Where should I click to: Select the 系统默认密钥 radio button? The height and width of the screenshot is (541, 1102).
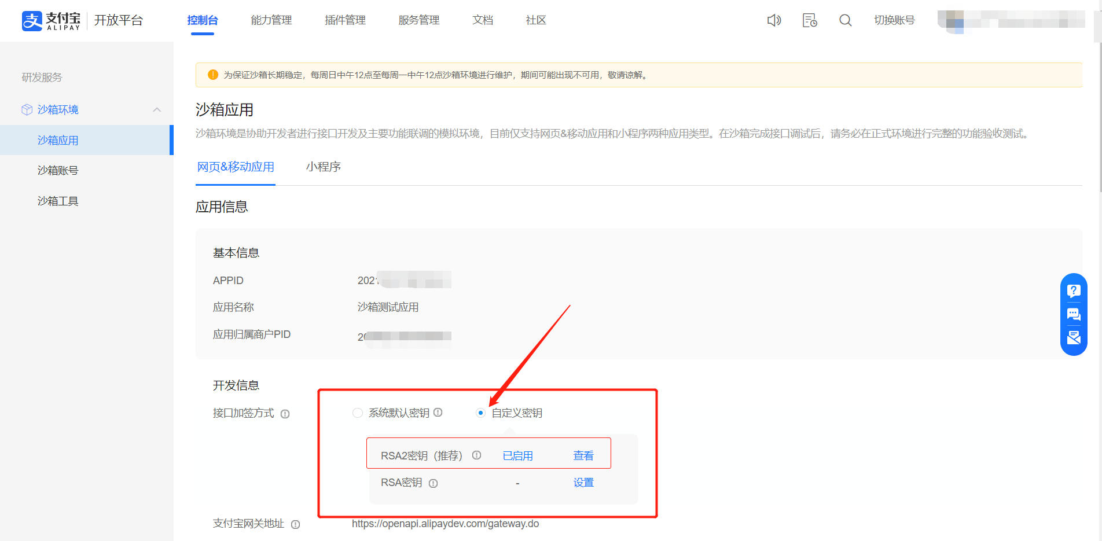click(358, 413)
